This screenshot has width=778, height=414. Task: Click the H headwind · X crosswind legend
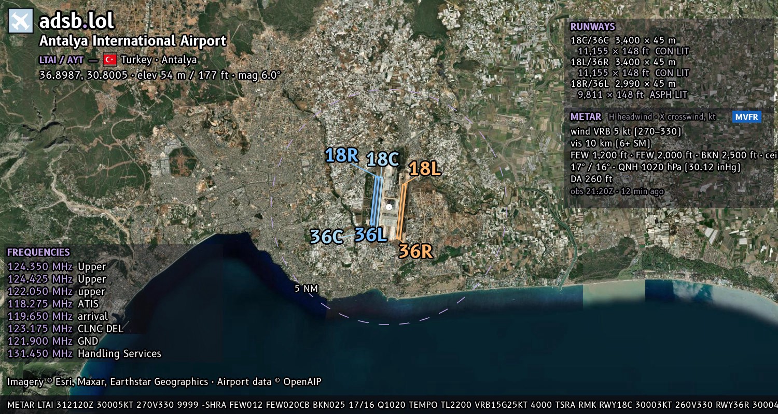pos(662,117)
